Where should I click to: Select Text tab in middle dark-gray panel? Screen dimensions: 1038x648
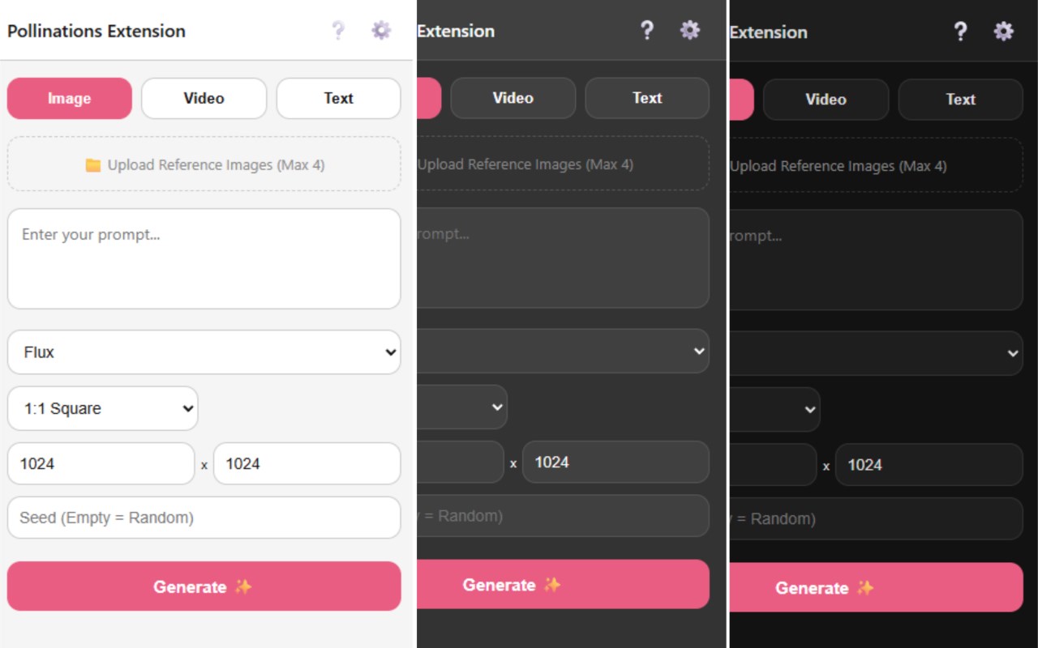click(647, 98)
